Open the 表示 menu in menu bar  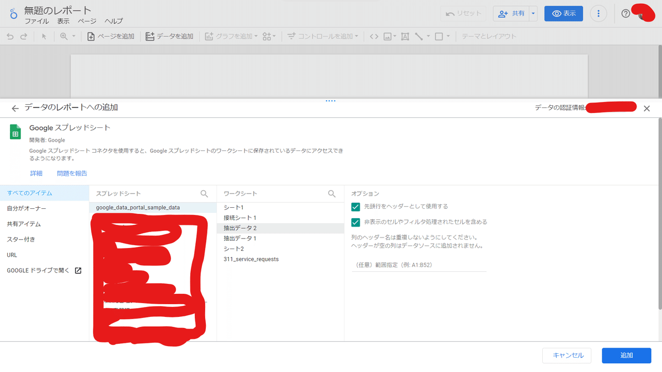click(63, 21)
